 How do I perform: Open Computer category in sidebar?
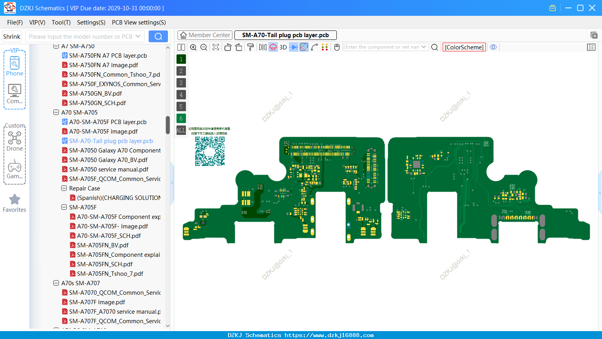click(x=15, y=94)
